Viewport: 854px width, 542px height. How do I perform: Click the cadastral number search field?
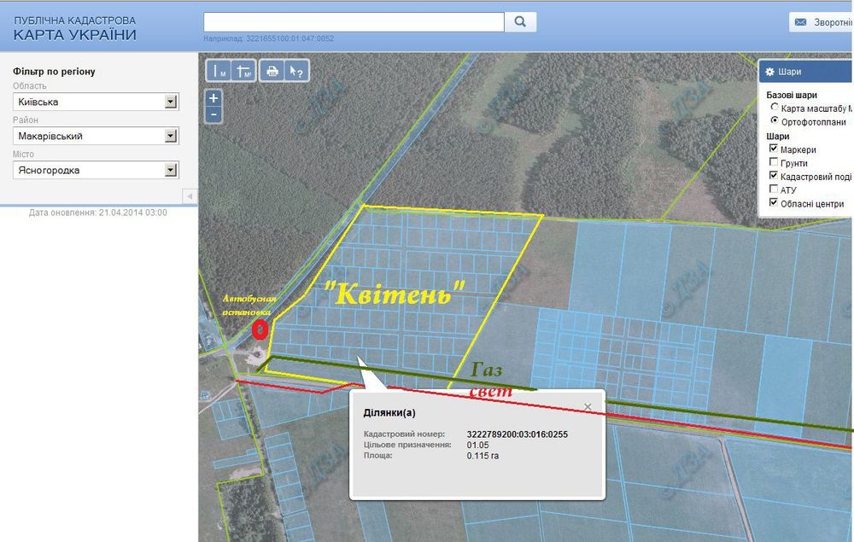(x=354, y=22)
